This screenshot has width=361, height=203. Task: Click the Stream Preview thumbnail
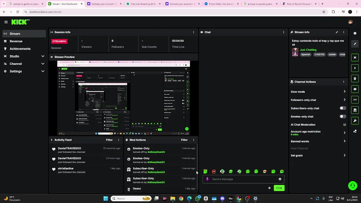tap(124, 98)
